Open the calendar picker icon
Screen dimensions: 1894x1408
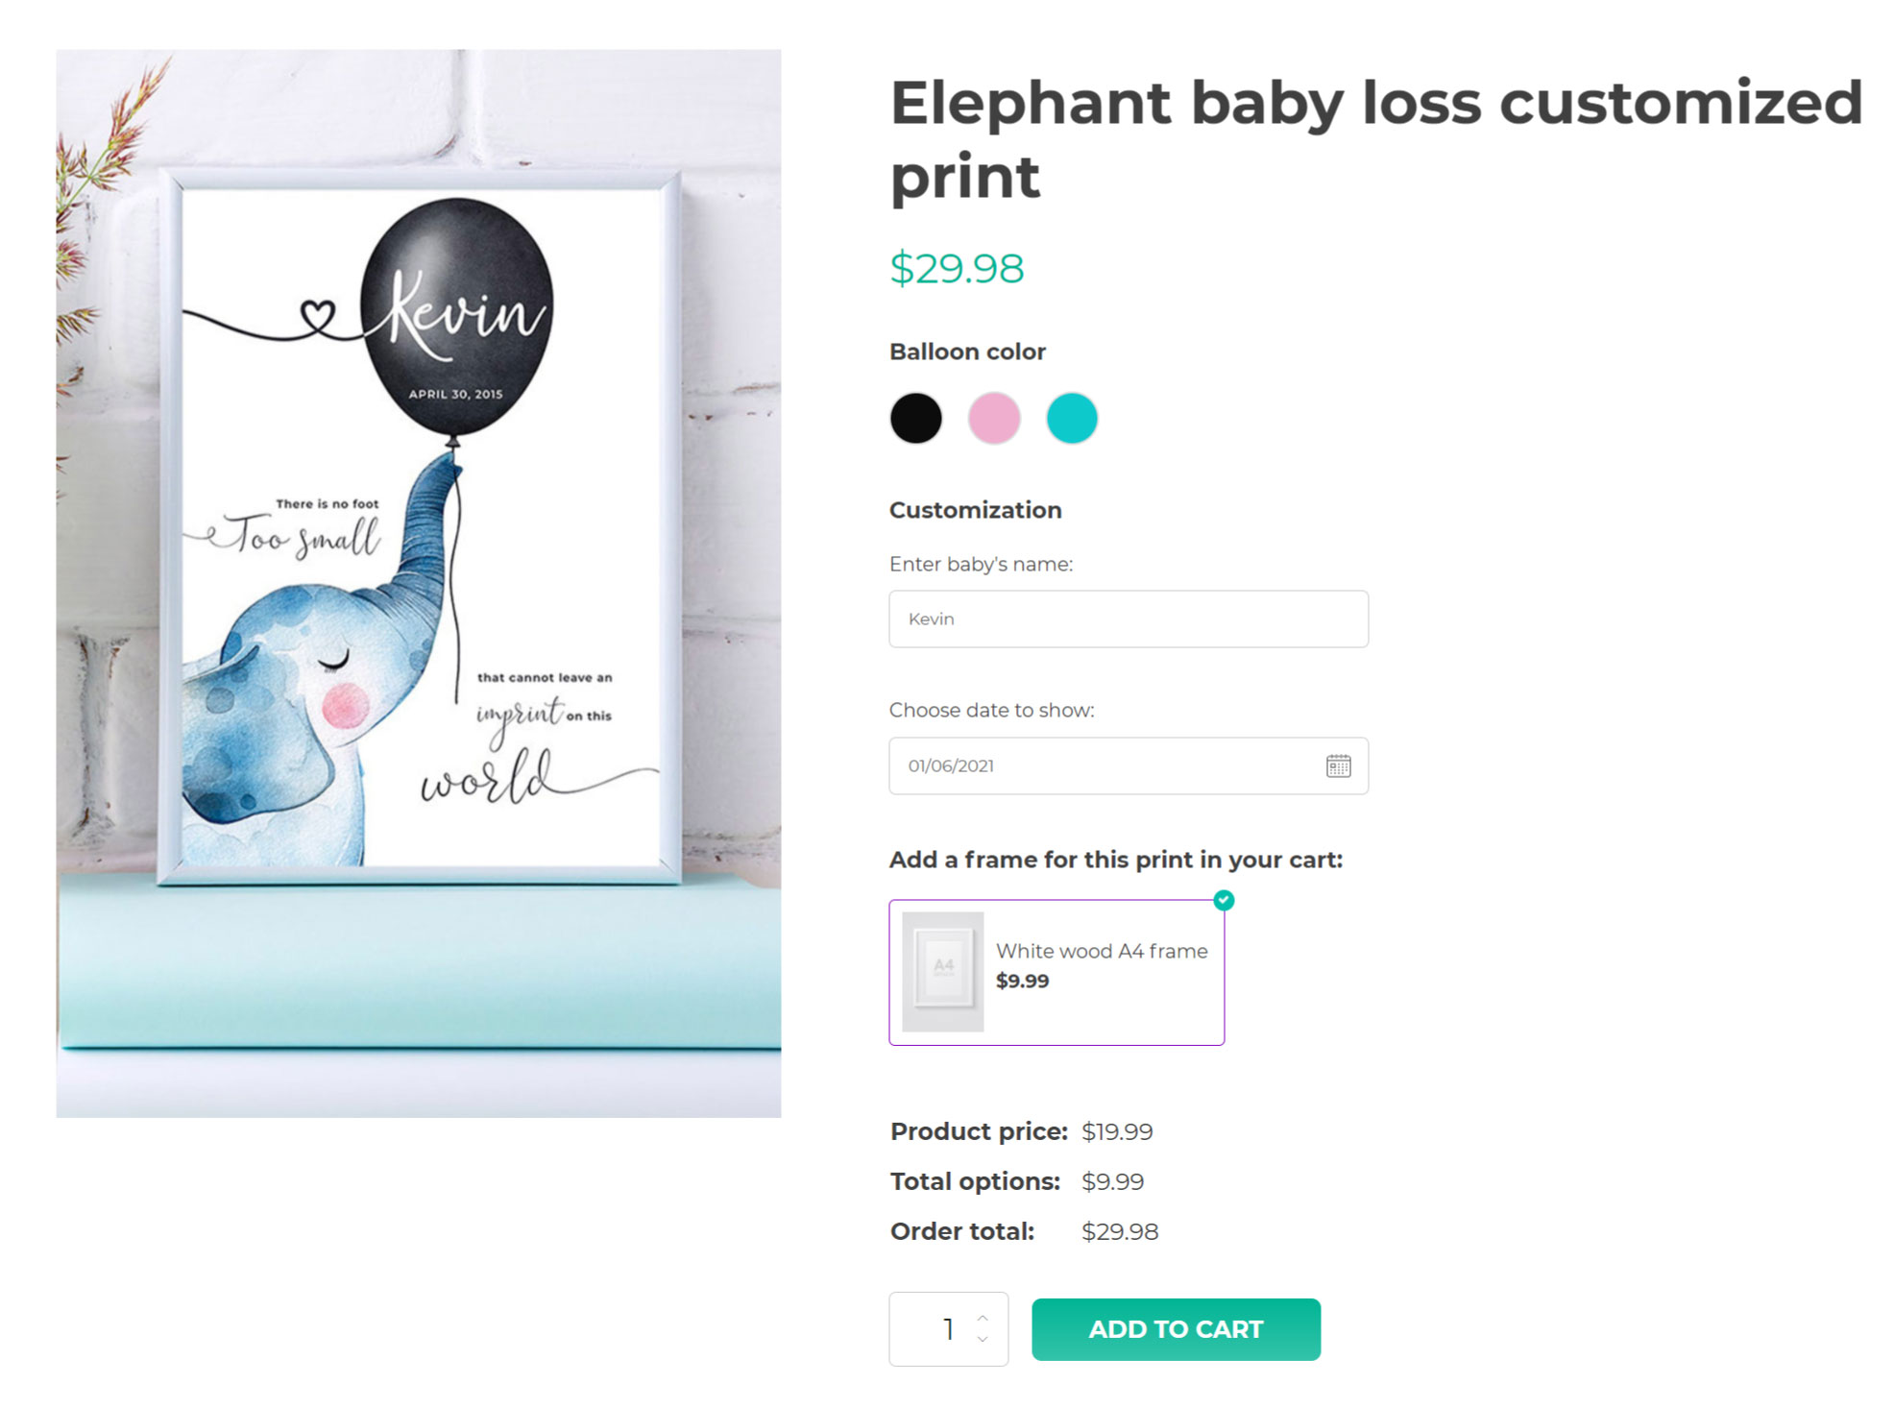point(1338,765)
